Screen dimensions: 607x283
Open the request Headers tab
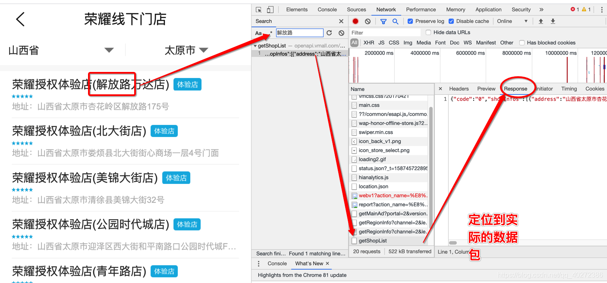pyautogui.click(x=459, y=89)
